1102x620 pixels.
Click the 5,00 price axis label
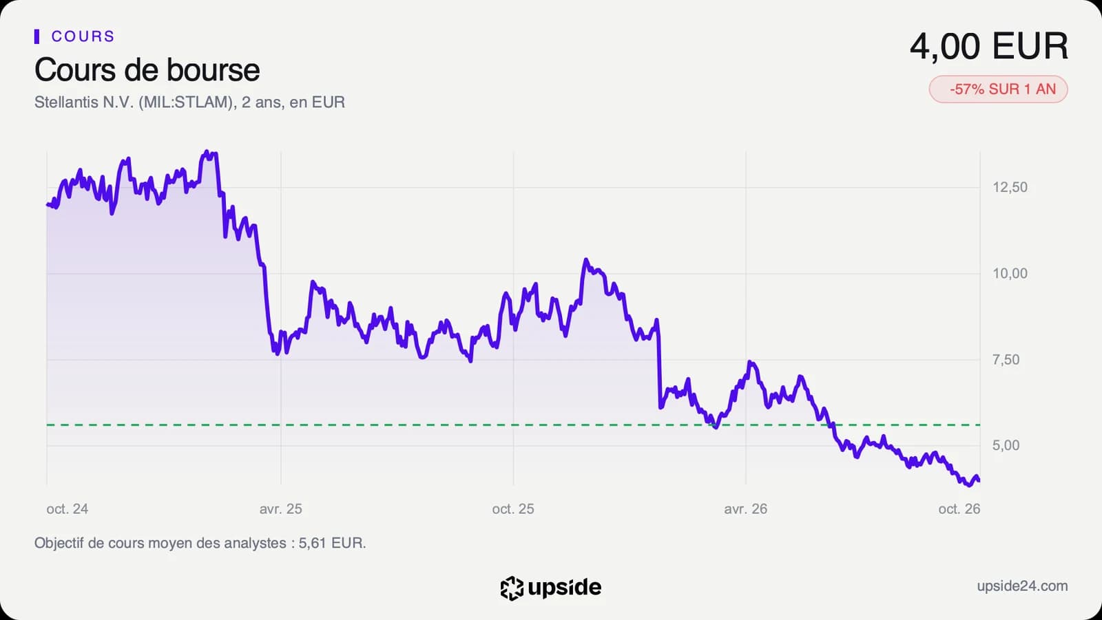pyautogui.click(x=1006, y=445)
